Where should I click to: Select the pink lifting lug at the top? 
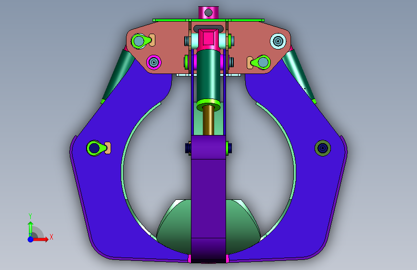point(209,12)
